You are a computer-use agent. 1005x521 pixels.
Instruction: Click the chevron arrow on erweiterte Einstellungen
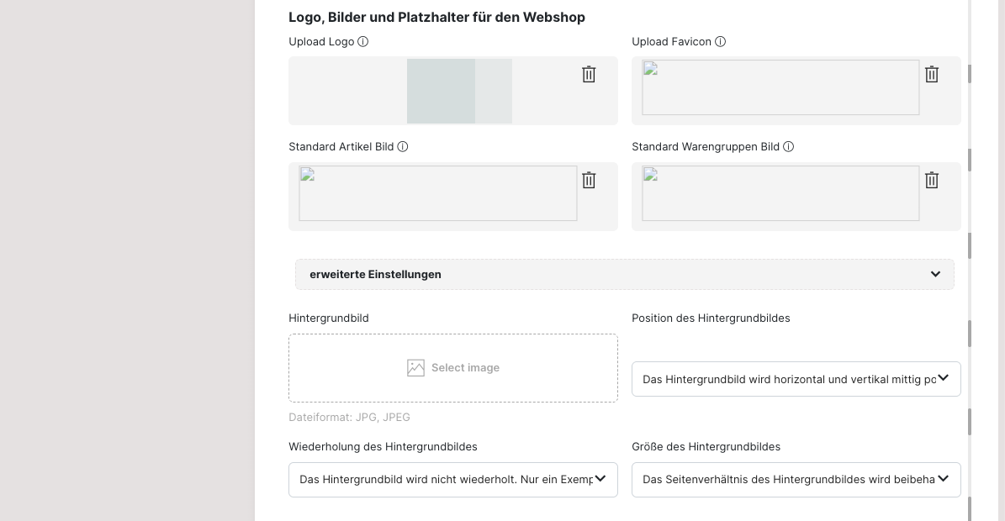pyautogui.click(x=935, y=275)
